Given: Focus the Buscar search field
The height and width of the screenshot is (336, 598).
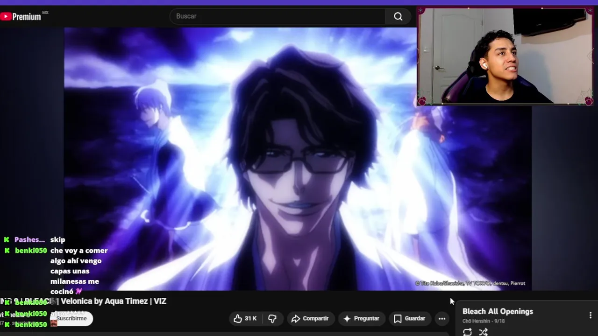Looking at the screenshot, I should pyautogui.click(x=278, y=16).
